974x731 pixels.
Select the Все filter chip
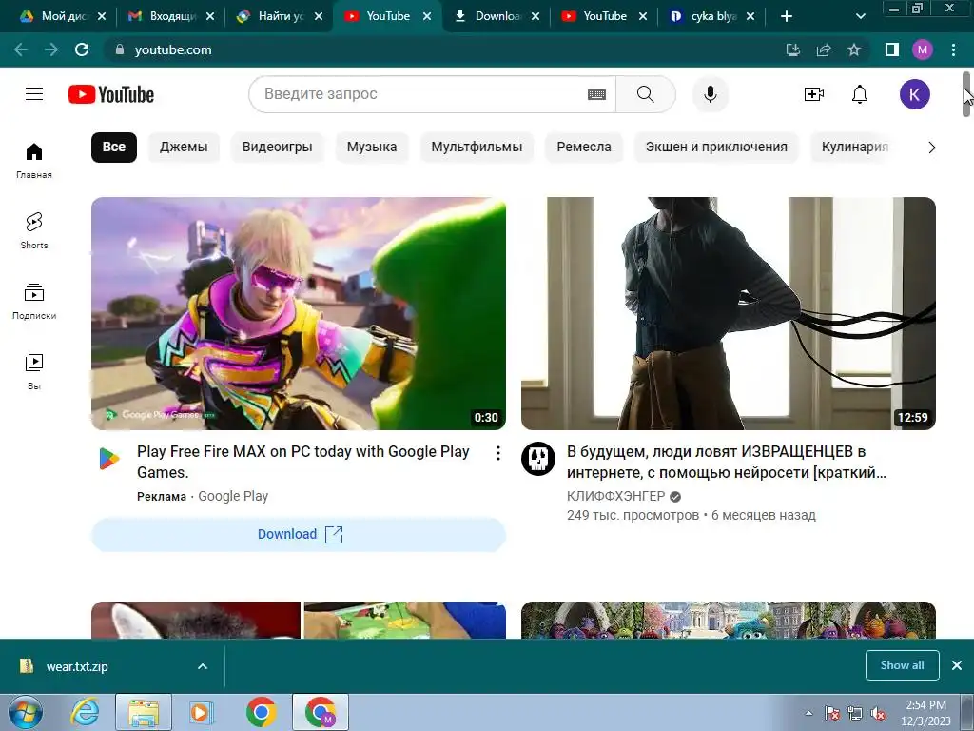tap(114, 148)
